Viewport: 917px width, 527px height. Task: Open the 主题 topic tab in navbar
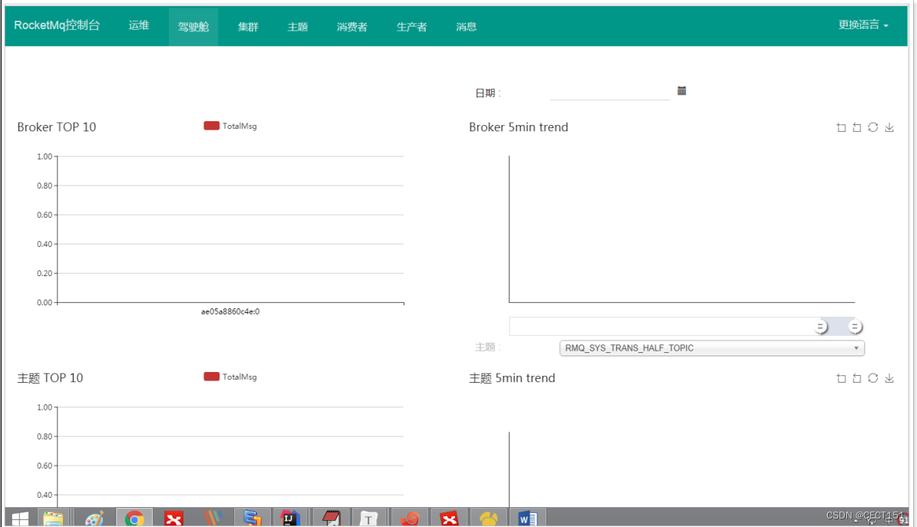(298, 26)
